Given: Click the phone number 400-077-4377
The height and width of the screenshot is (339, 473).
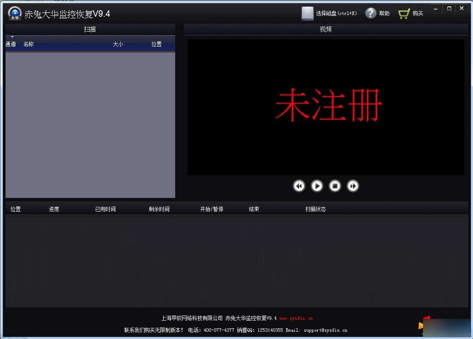Looking at the screenshot, I should (x=219, y=330).
